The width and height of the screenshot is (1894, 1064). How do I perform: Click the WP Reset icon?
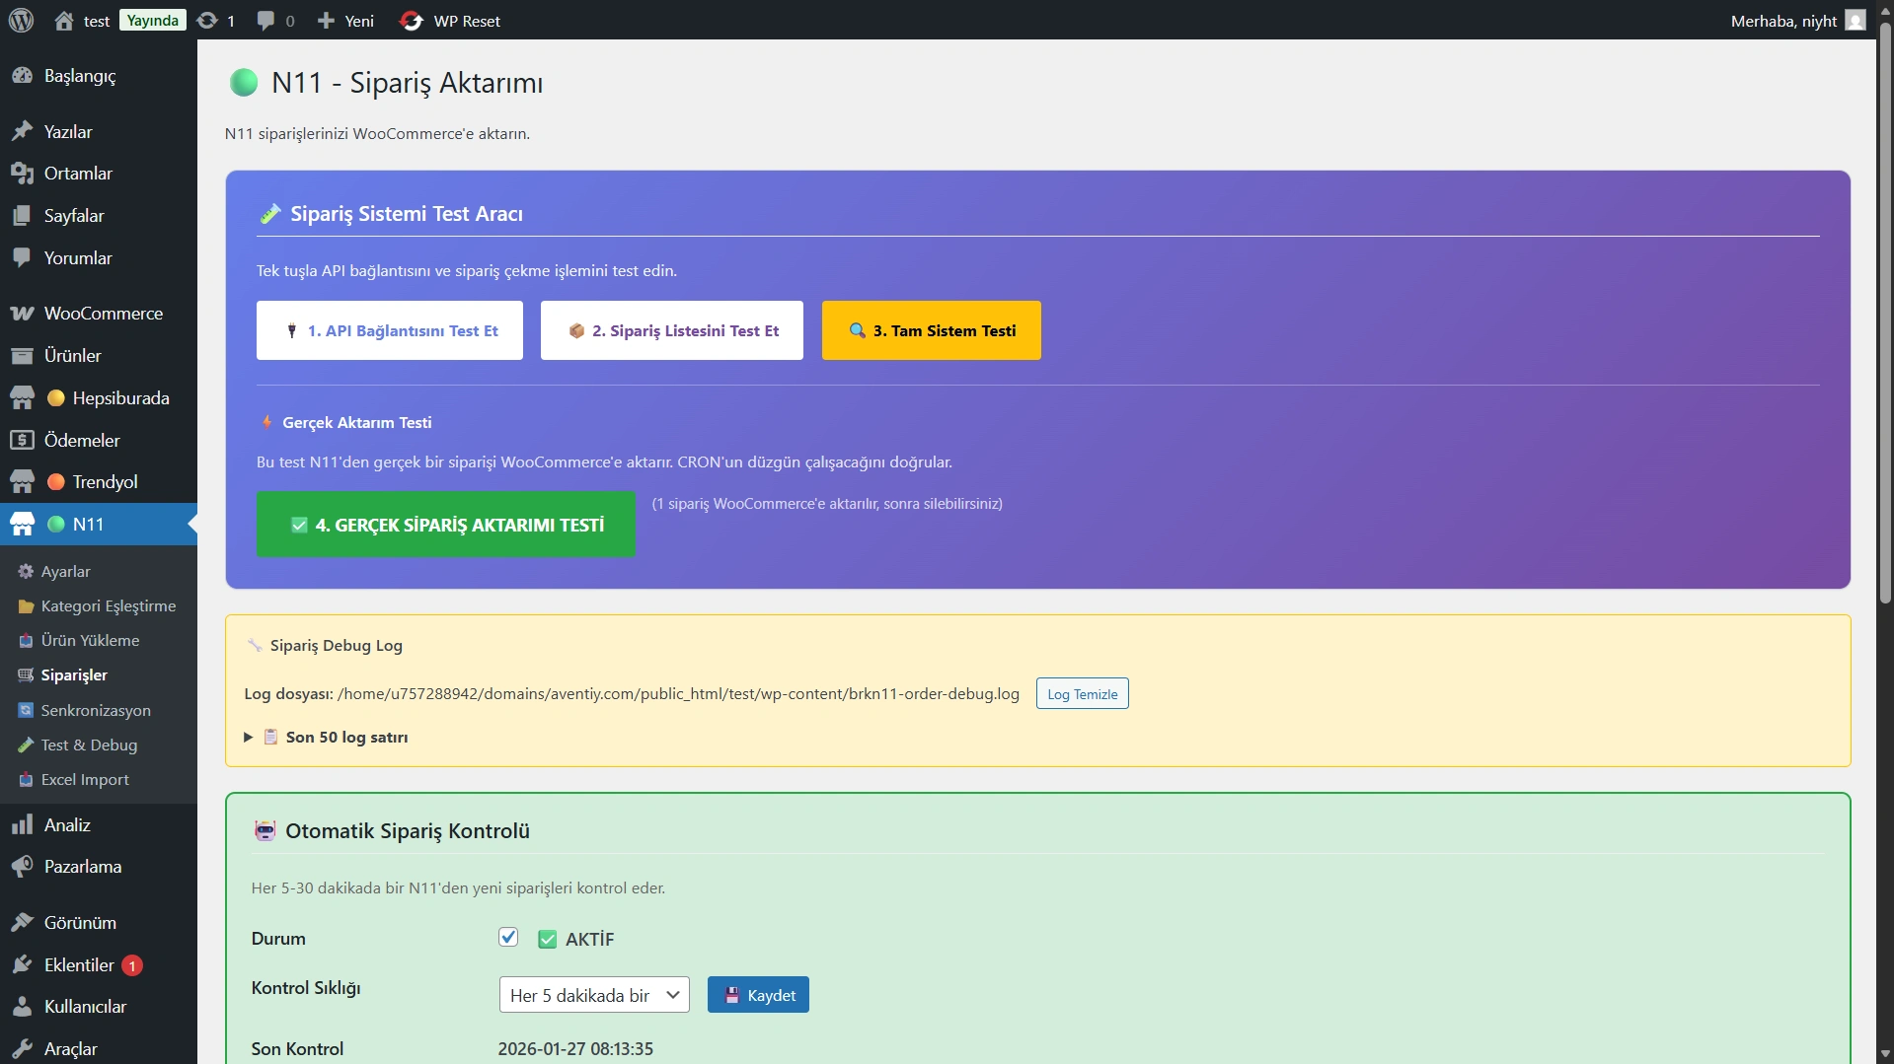tap(412, 21)
